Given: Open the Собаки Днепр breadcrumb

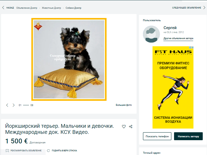Looking at the screenshot, I should point(73,8).
